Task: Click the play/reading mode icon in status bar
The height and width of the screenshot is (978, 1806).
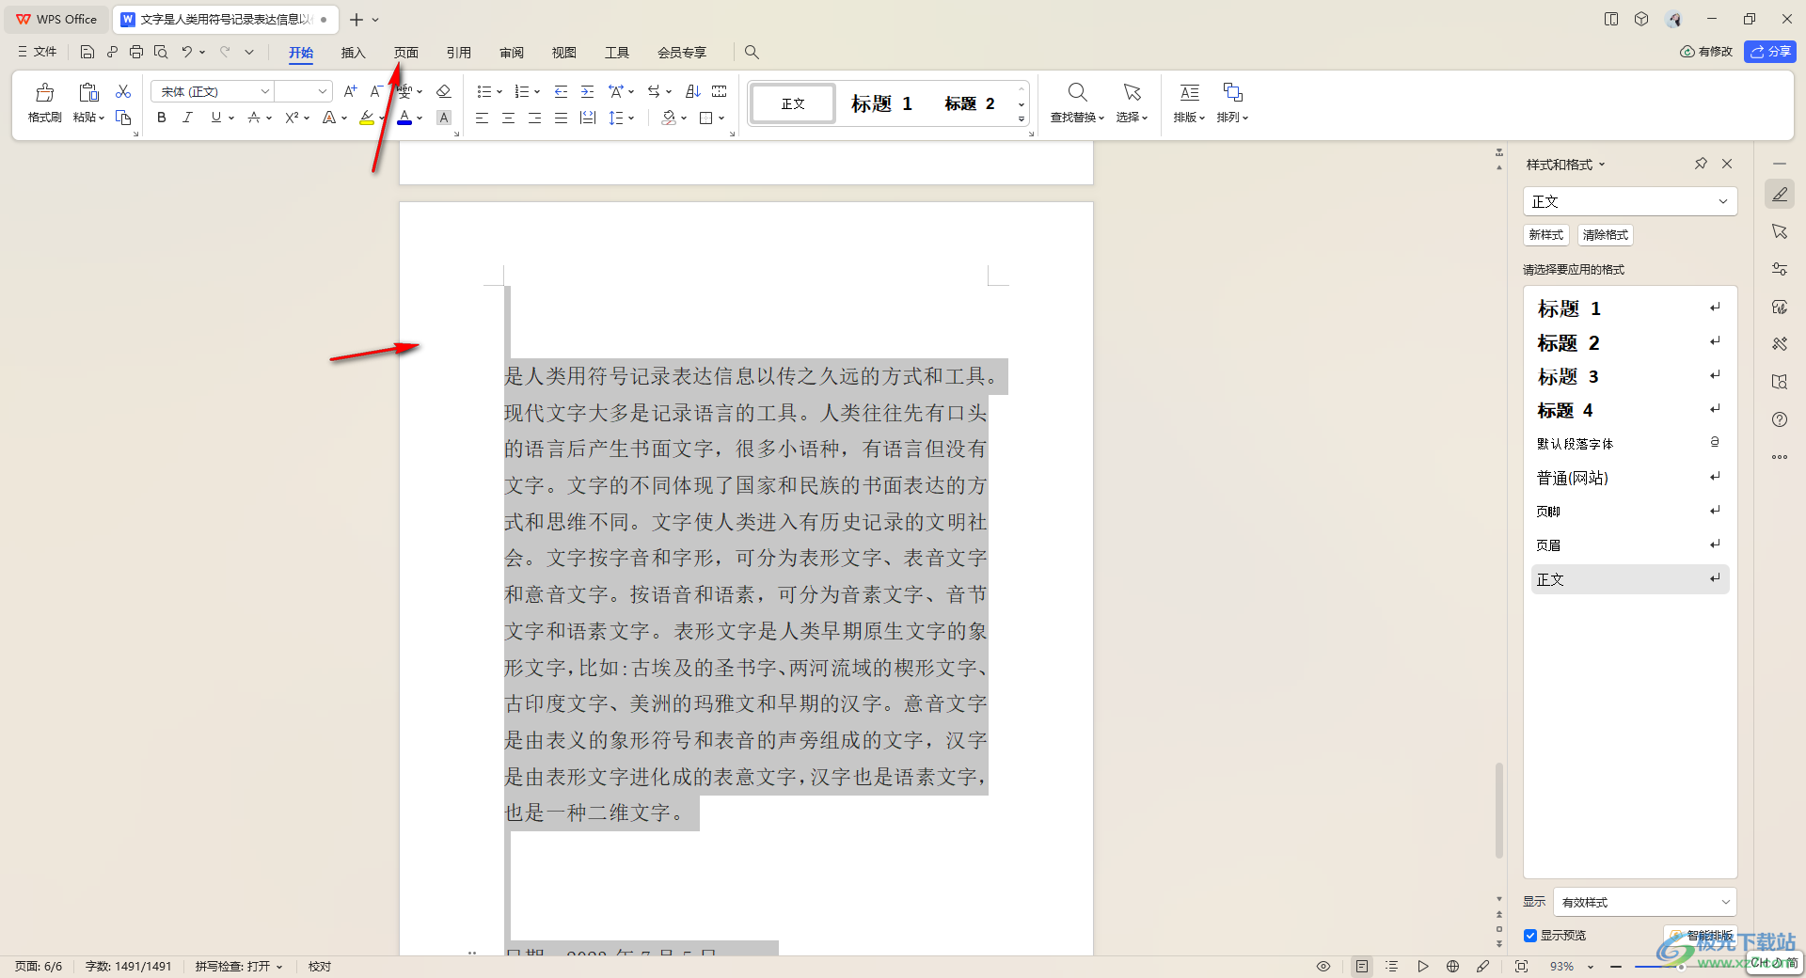Action: coord(1422,966)
